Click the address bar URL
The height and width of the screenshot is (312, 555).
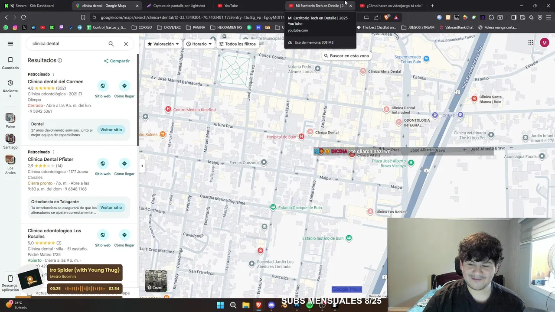[193, 17]
